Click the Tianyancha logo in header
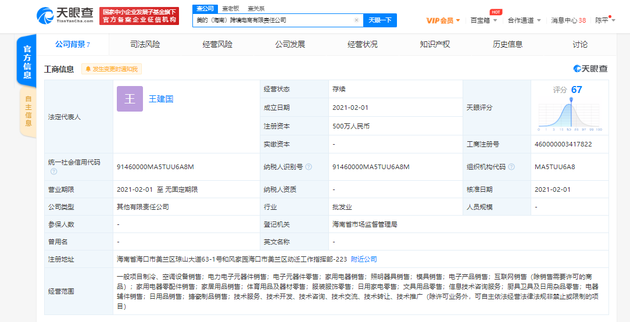630x322 pixels. 65,15
